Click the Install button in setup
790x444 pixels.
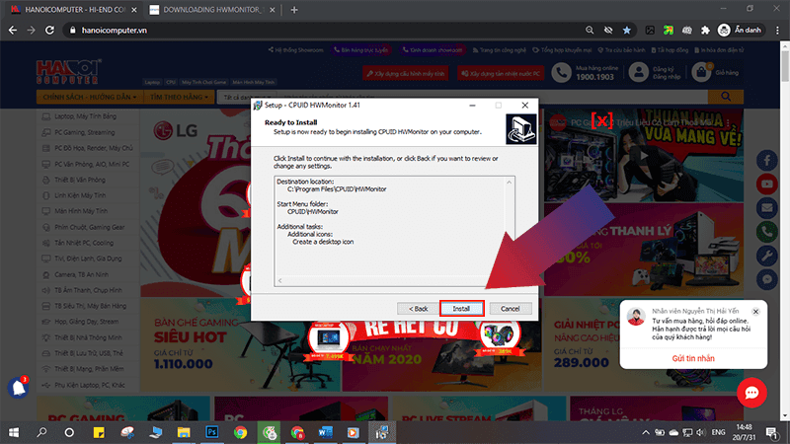462,308
